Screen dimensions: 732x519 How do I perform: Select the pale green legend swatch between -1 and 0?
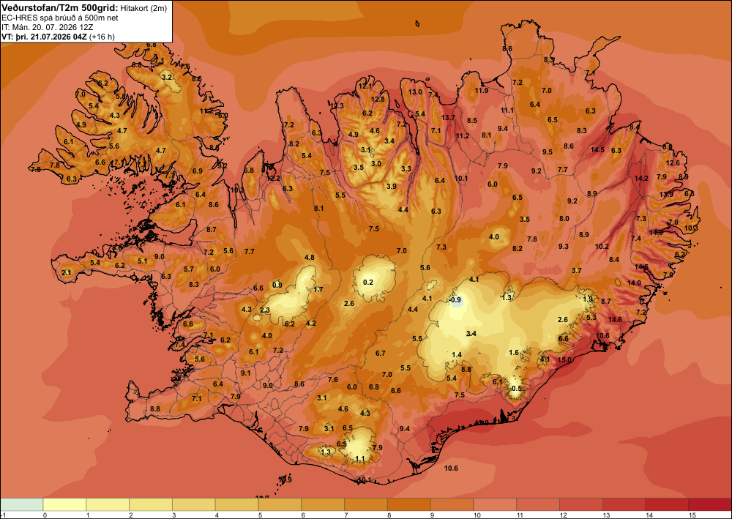tap(21, 504)
